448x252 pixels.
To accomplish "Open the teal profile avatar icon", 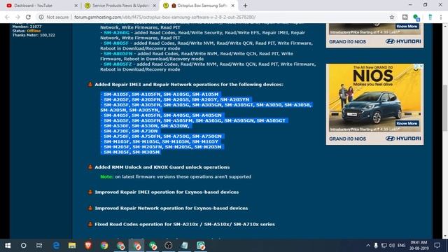I will pos(430,17).
